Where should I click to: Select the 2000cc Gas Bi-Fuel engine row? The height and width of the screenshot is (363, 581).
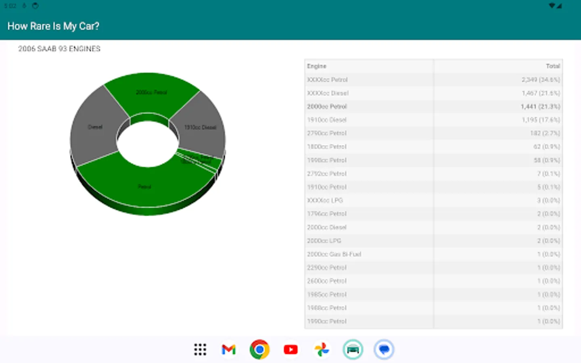click(434, 254)
